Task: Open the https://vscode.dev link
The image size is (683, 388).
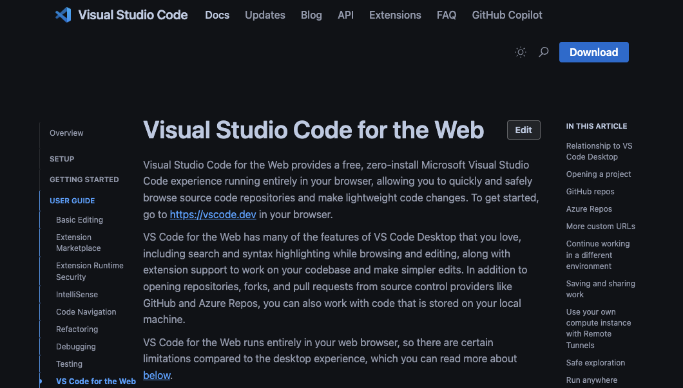Action: pos(213,214)
